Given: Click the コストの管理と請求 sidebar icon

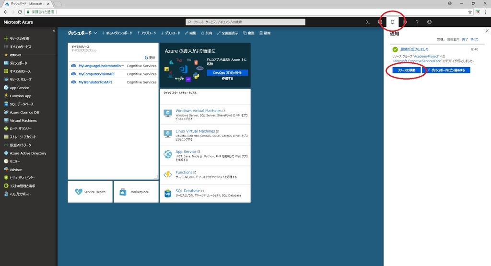Looking at the screenshot, I should pyautogui.click(x=6, y=185).
